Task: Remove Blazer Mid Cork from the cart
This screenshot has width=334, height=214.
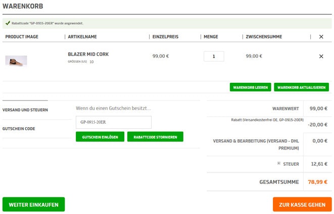Action: pos(321,57)
